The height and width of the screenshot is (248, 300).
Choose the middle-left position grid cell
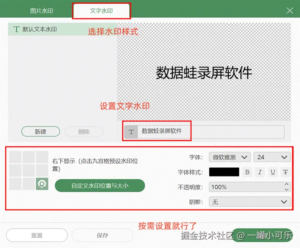click(15, 170)
